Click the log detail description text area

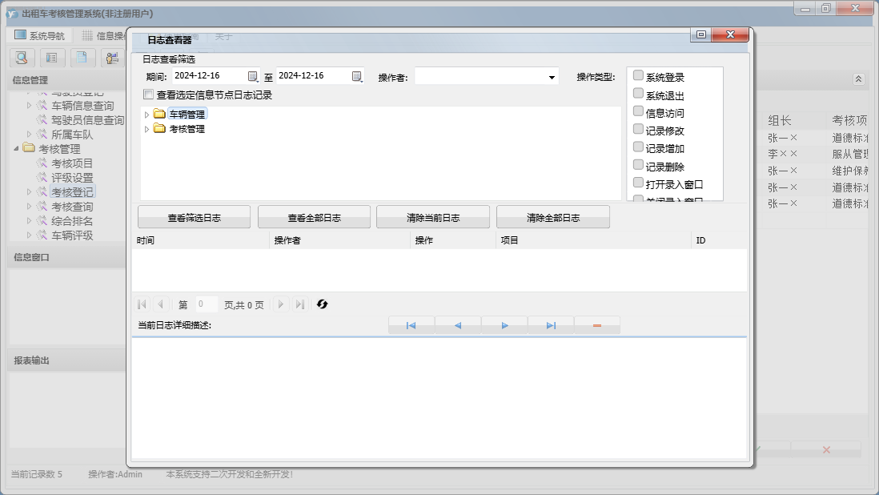pos(439,398)
